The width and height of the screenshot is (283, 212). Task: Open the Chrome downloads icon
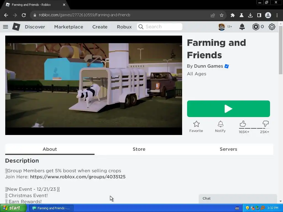250,15
